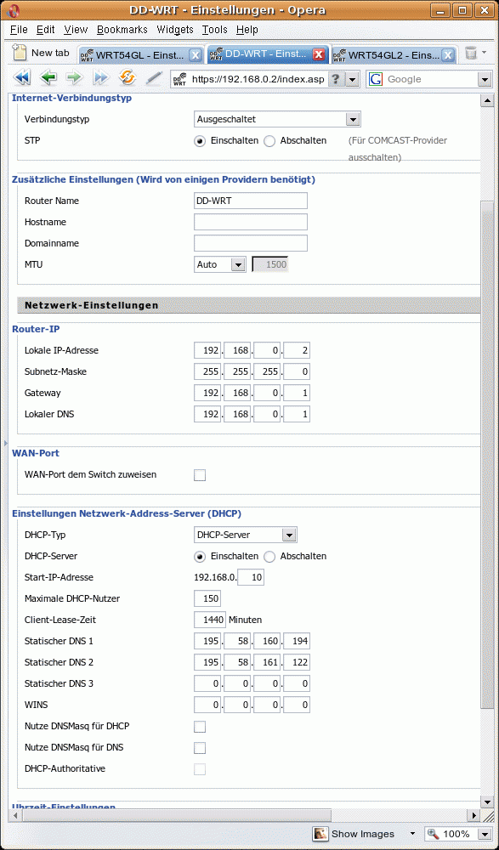Screen dimensions: 499x850
Task: Click the fast forward navigation icon
Action: 101,78
